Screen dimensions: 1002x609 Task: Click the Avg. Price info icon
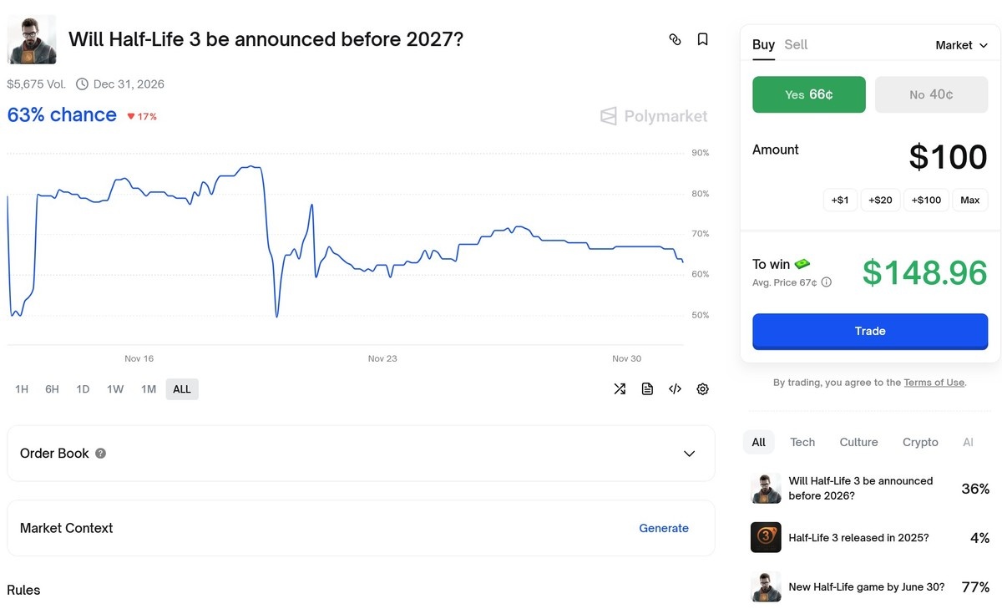click(x=827, y=282)
